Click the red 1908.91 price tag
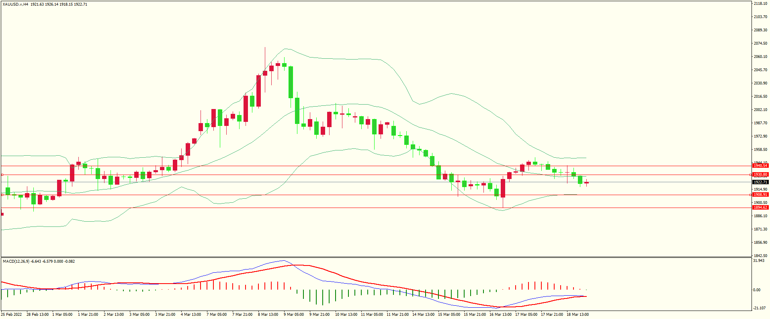This screenshot has width=770, height=319. coord(760,195)
